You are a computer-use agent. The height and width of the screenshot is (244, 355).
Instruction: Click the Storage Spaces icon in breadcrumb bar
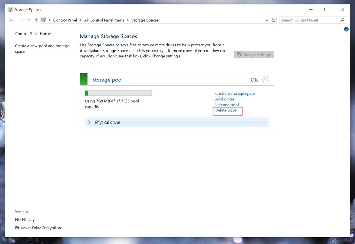click(x=44, y=20)
